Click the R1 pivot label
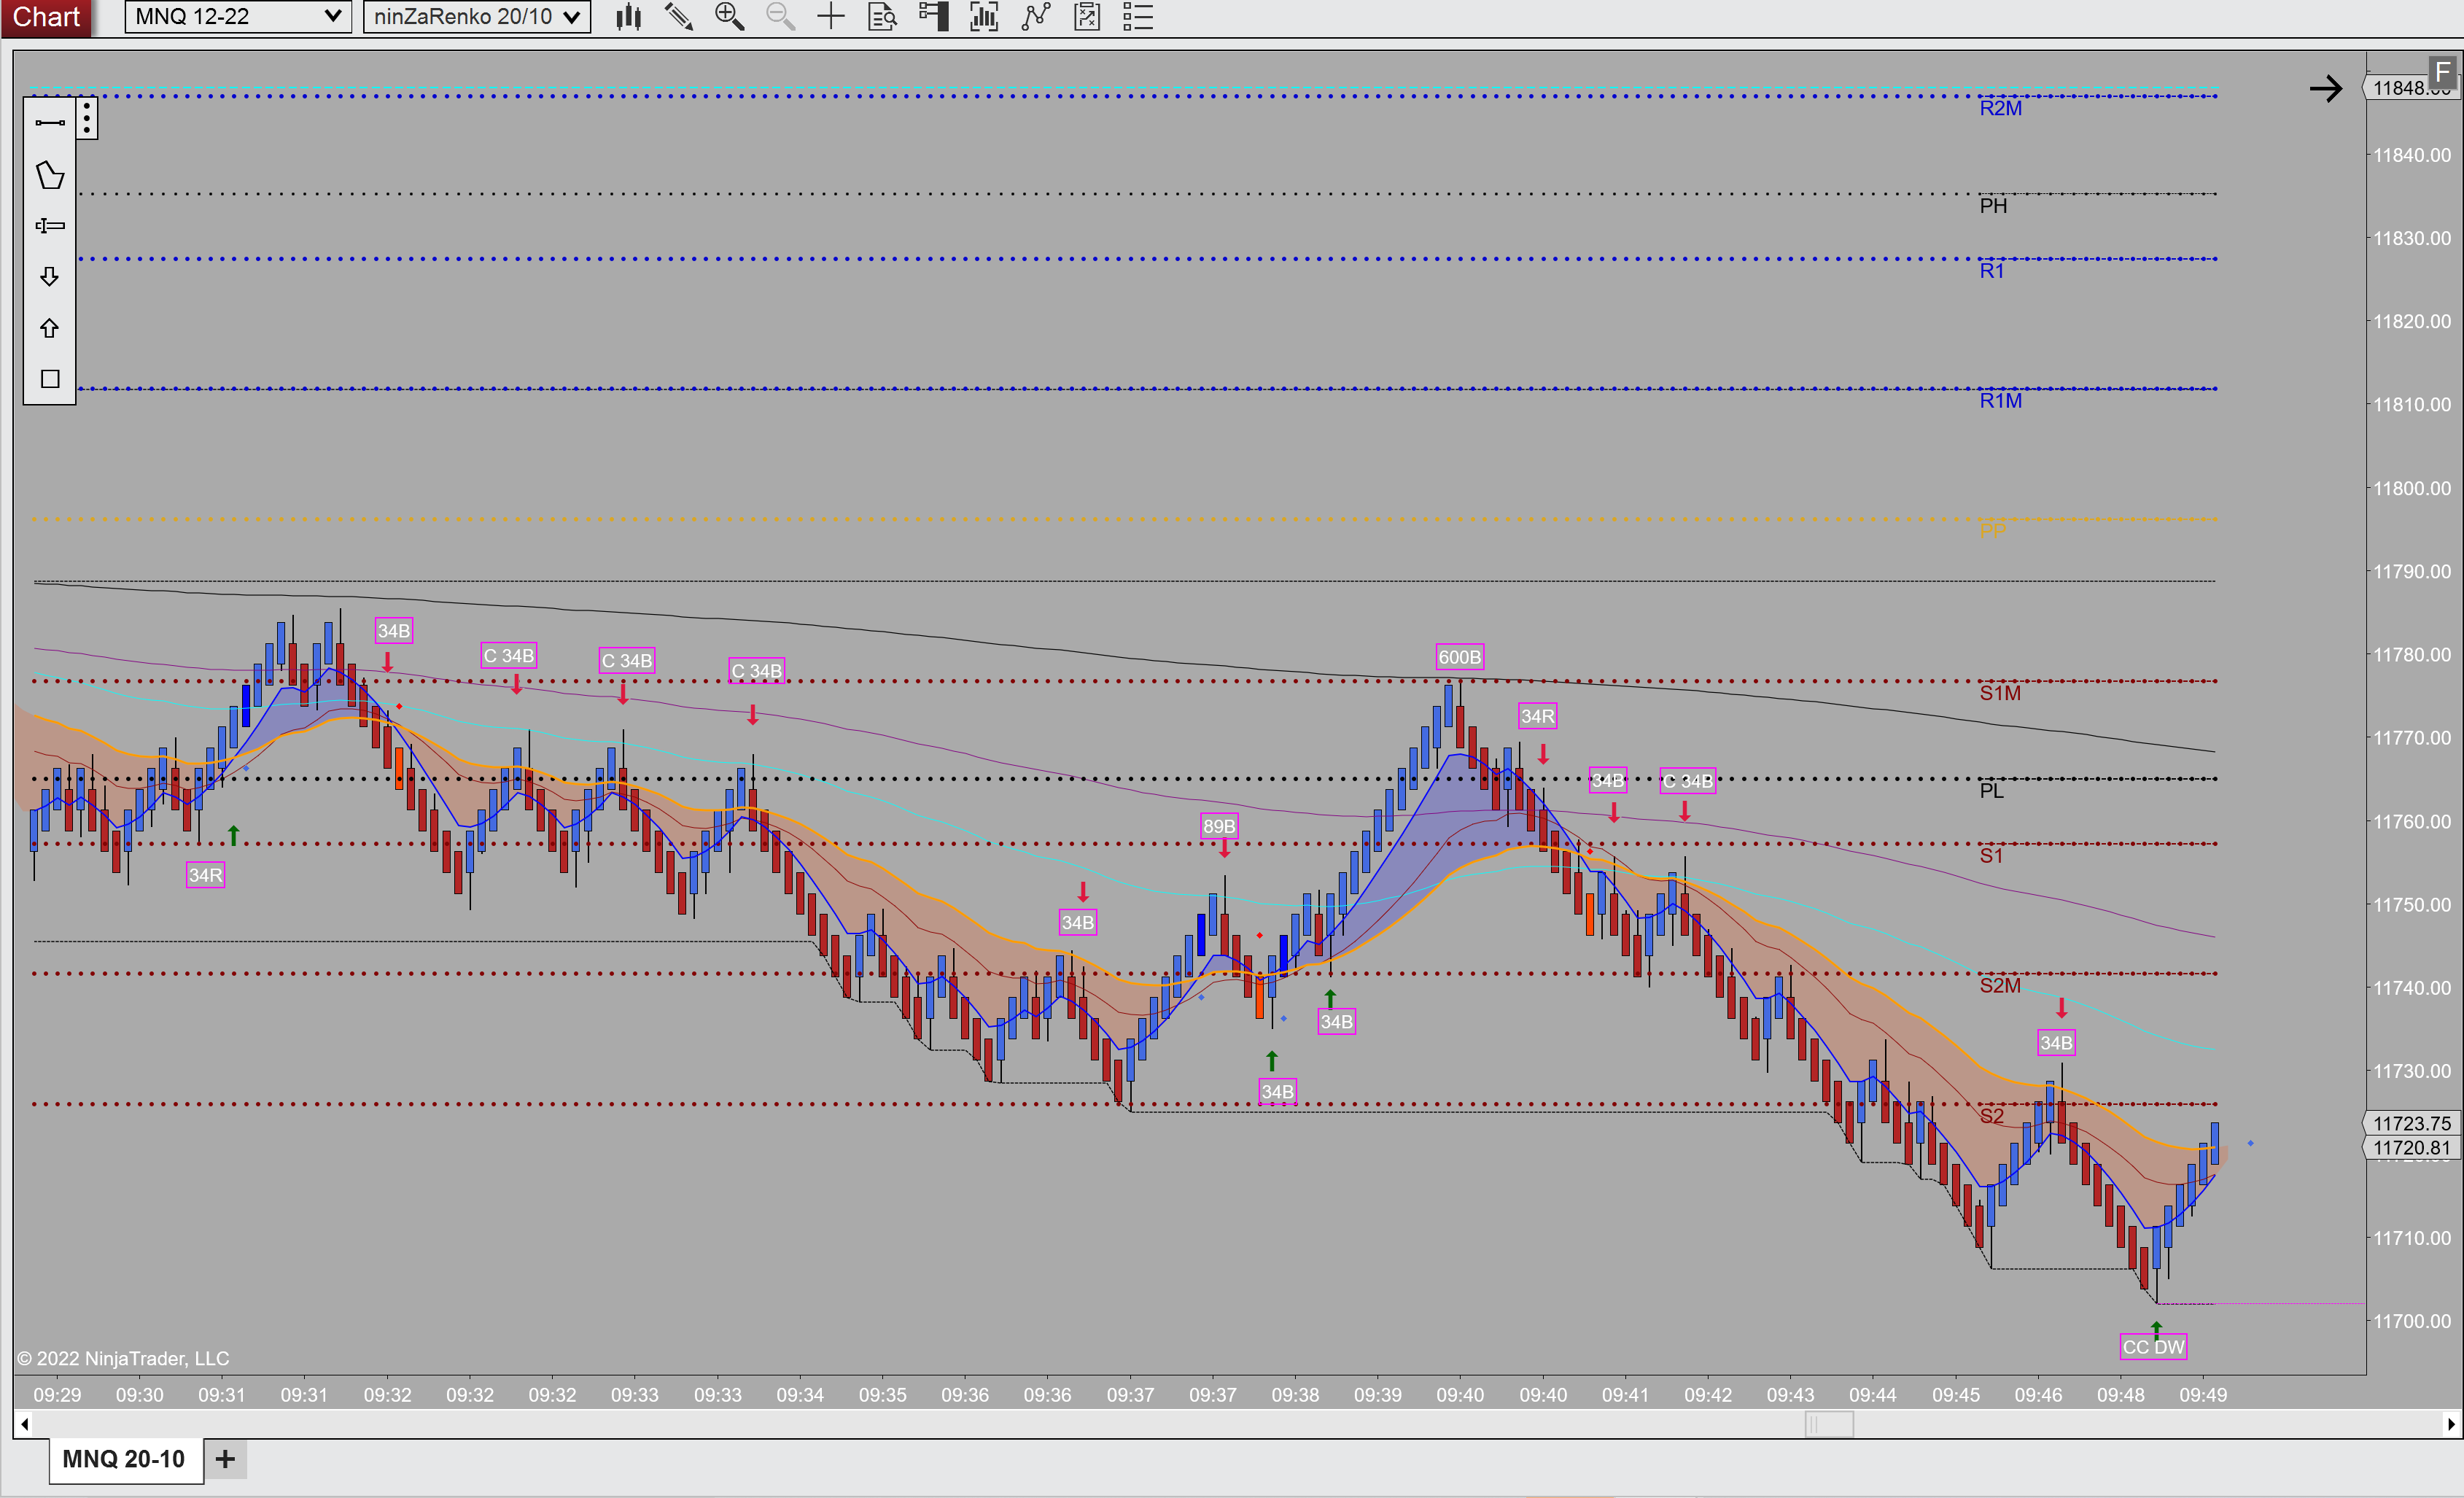 point(1991,271)
